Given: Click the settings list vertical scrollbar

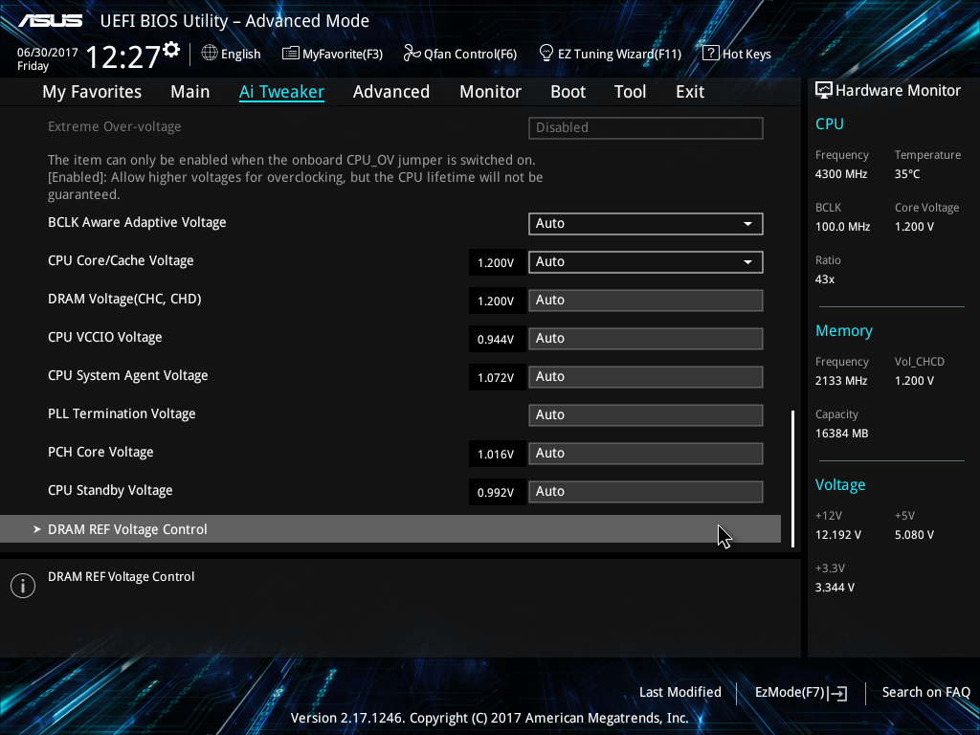Looking at the screenshot, I should 793,479.
